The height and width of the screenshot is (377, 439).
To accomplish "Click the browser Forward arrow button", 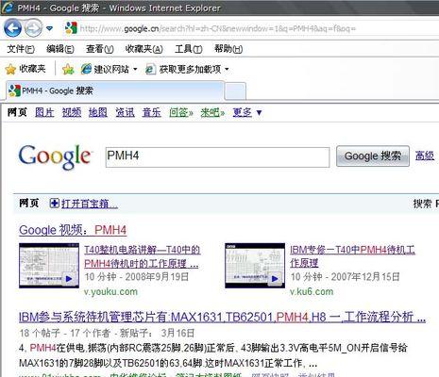I will (x=33, y=28).
